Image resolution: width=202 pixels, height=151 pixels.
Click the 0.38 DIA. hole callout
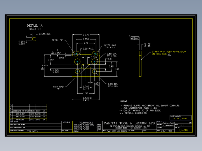click(113, 85)
